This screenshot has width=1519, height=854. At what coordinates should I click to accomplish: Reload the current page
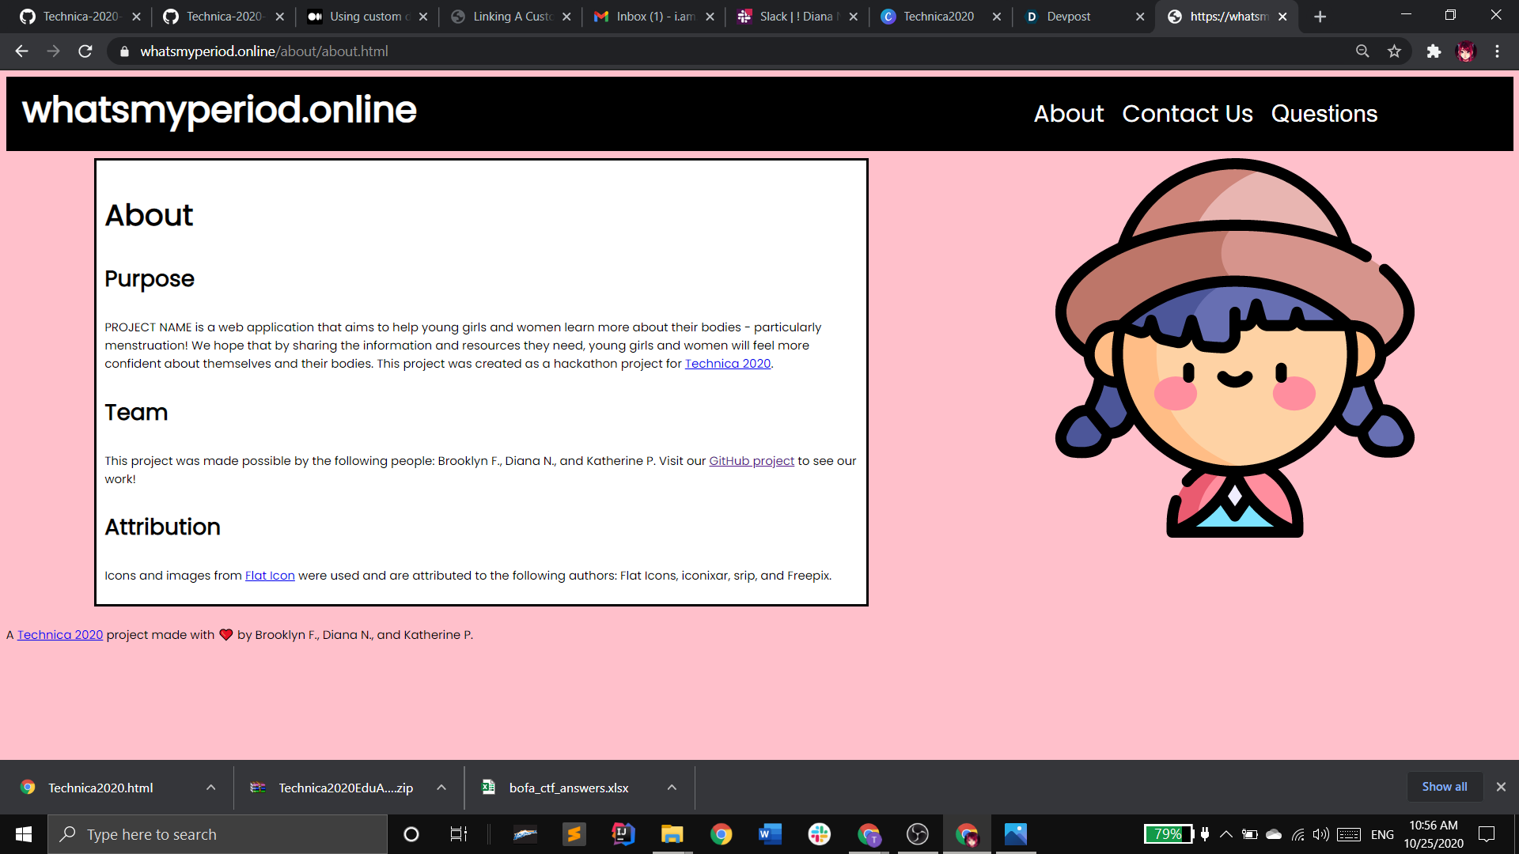point(85,51)
